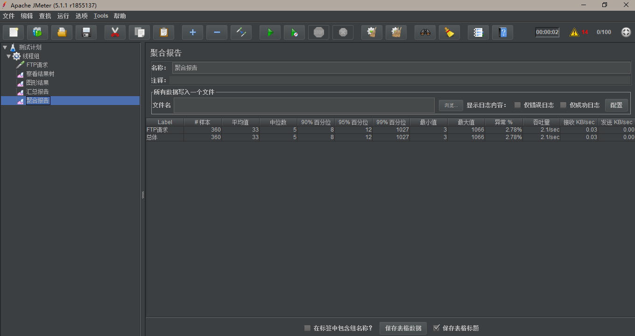Collapse the 线程组 tree node arrow
The width and height of the screenshot is (635, 336).
point(8,56)
